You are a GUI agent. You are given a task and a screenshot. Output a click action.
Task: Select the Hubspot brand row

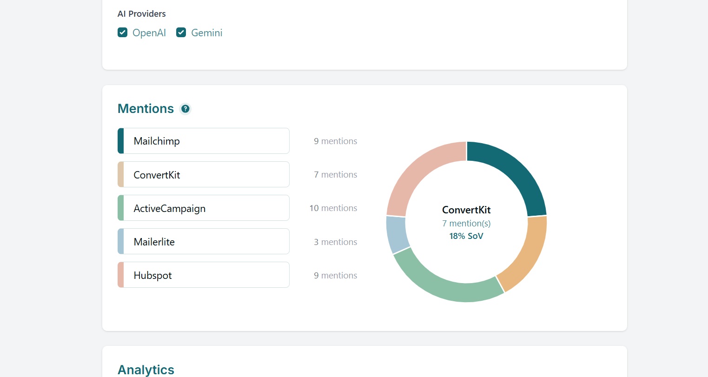[204, 275]
